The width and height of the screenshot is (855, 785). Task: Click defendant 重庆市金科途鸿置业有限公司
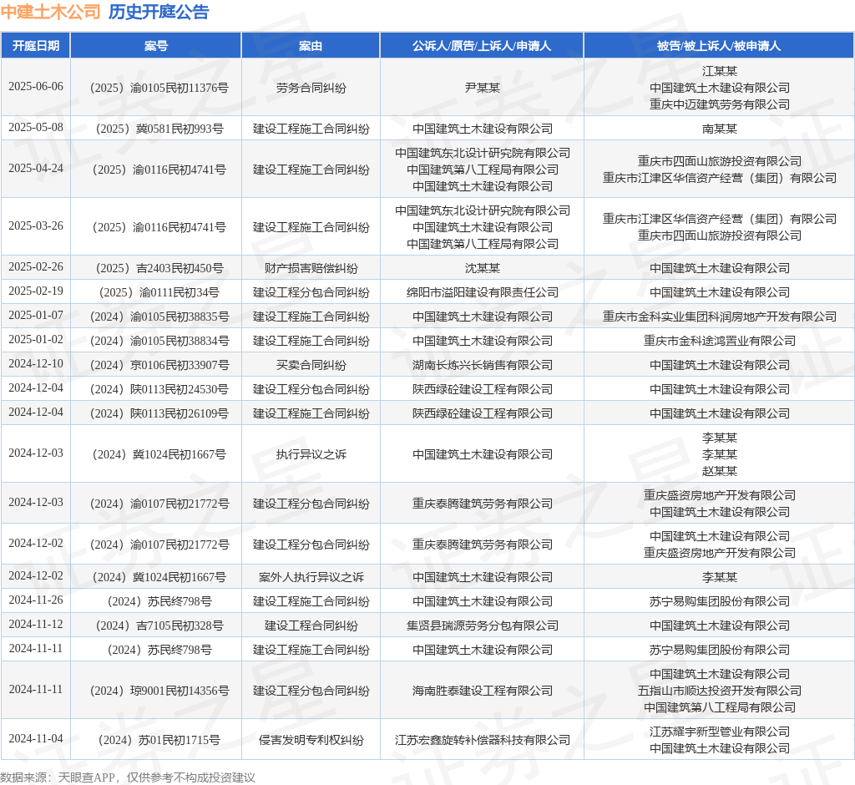point(720,341)
